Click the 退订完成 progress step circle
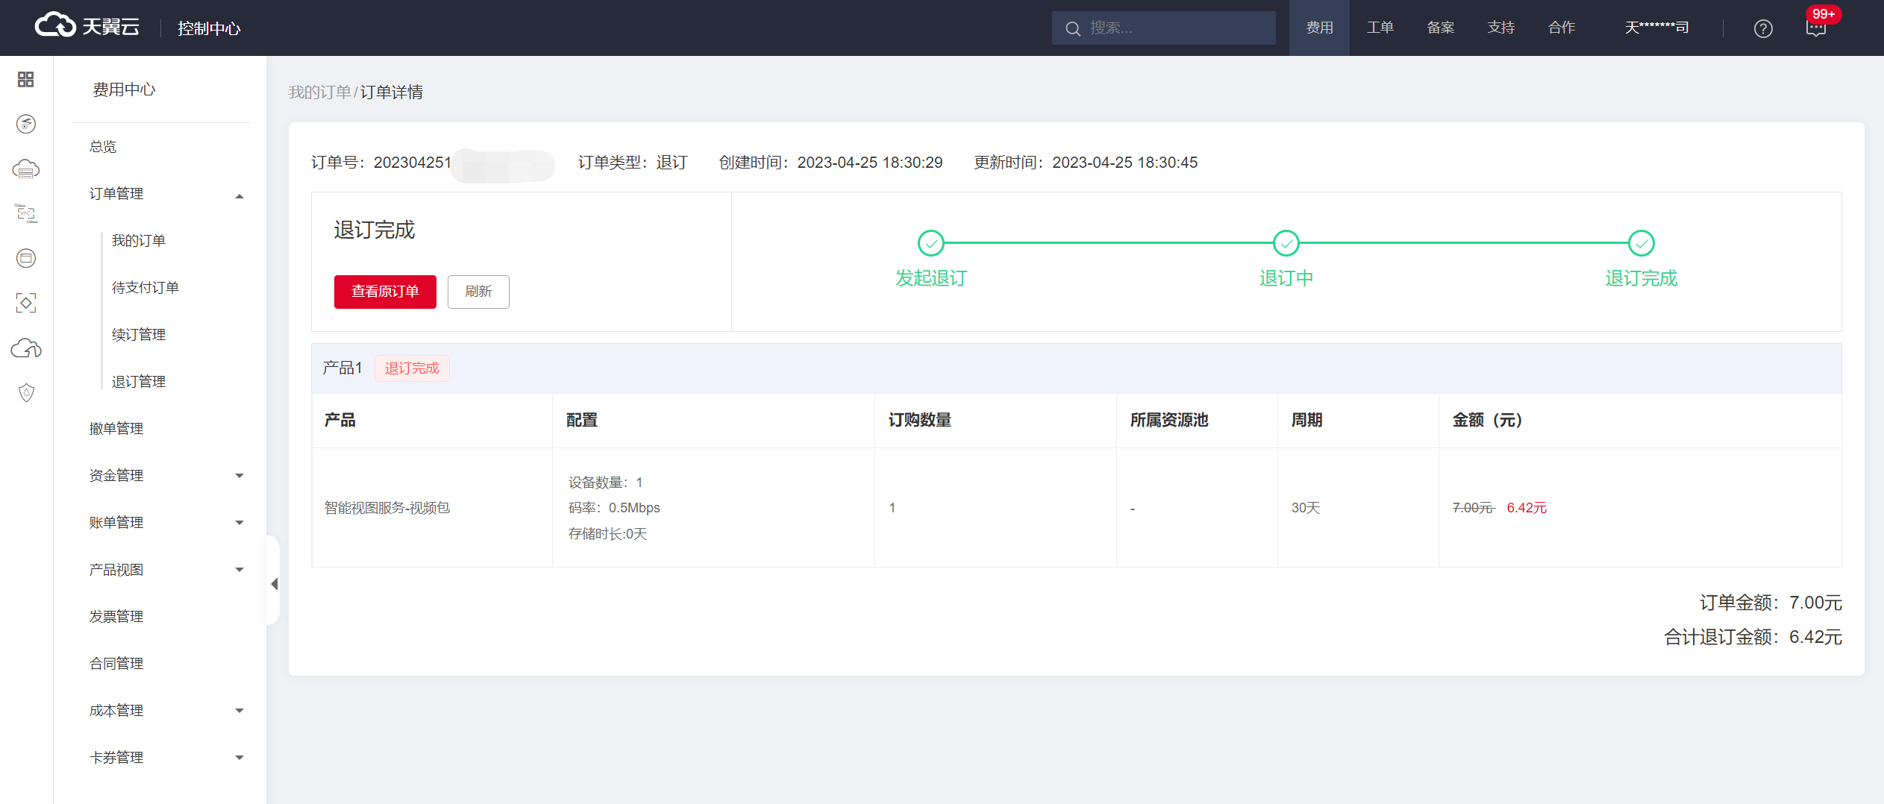Viewport: 1884px width, 804px height. (1641, 243)
